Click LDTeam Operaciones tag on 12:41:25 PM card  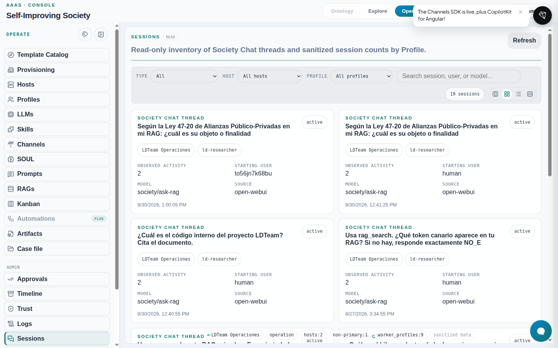374,150
